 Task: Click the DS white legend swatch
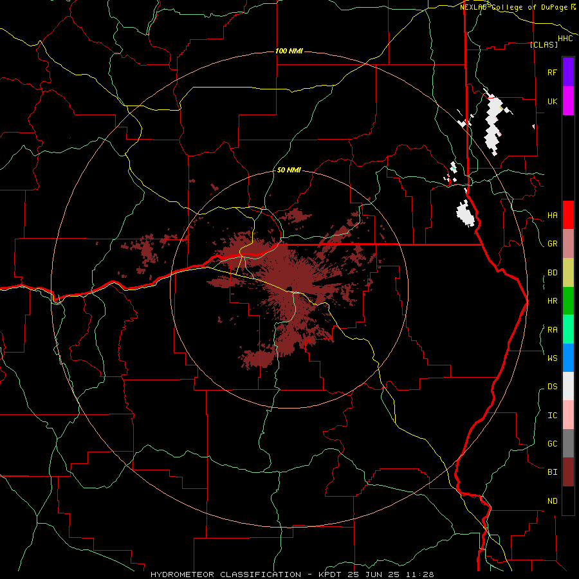pos(568,386)
